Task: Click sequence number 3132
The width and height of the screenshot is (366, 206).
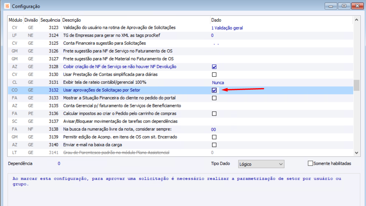Action: pos(53,90)
